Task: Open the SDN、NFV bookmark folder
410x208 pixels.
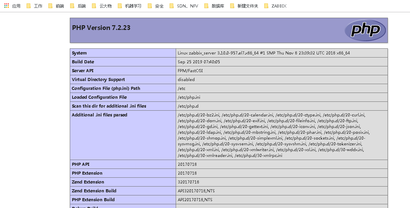Action: point(184,6)
